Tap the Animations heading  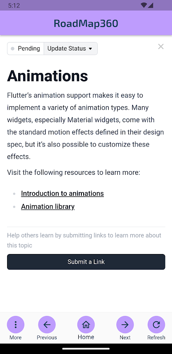pyautogui.click(x=47, y=76)
